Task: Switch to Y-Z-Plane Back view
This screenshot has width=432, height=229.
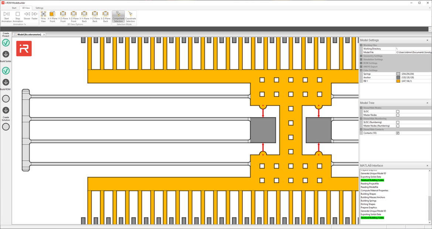Action: 95,17
